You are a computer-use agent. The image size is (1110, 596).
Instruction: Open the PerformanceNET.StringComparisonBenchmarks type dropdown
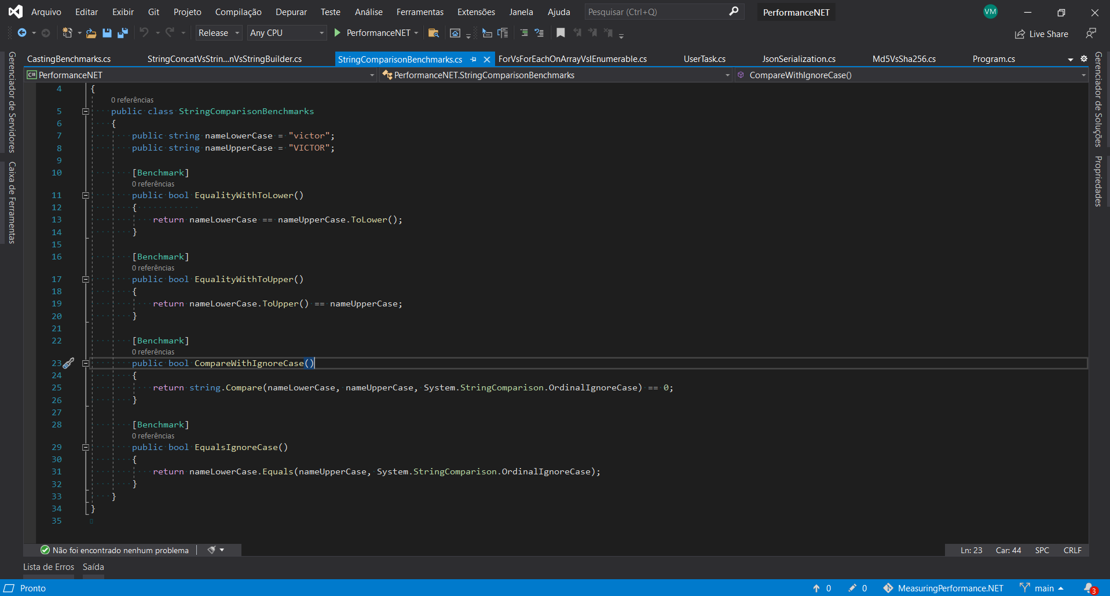[556, 75]
